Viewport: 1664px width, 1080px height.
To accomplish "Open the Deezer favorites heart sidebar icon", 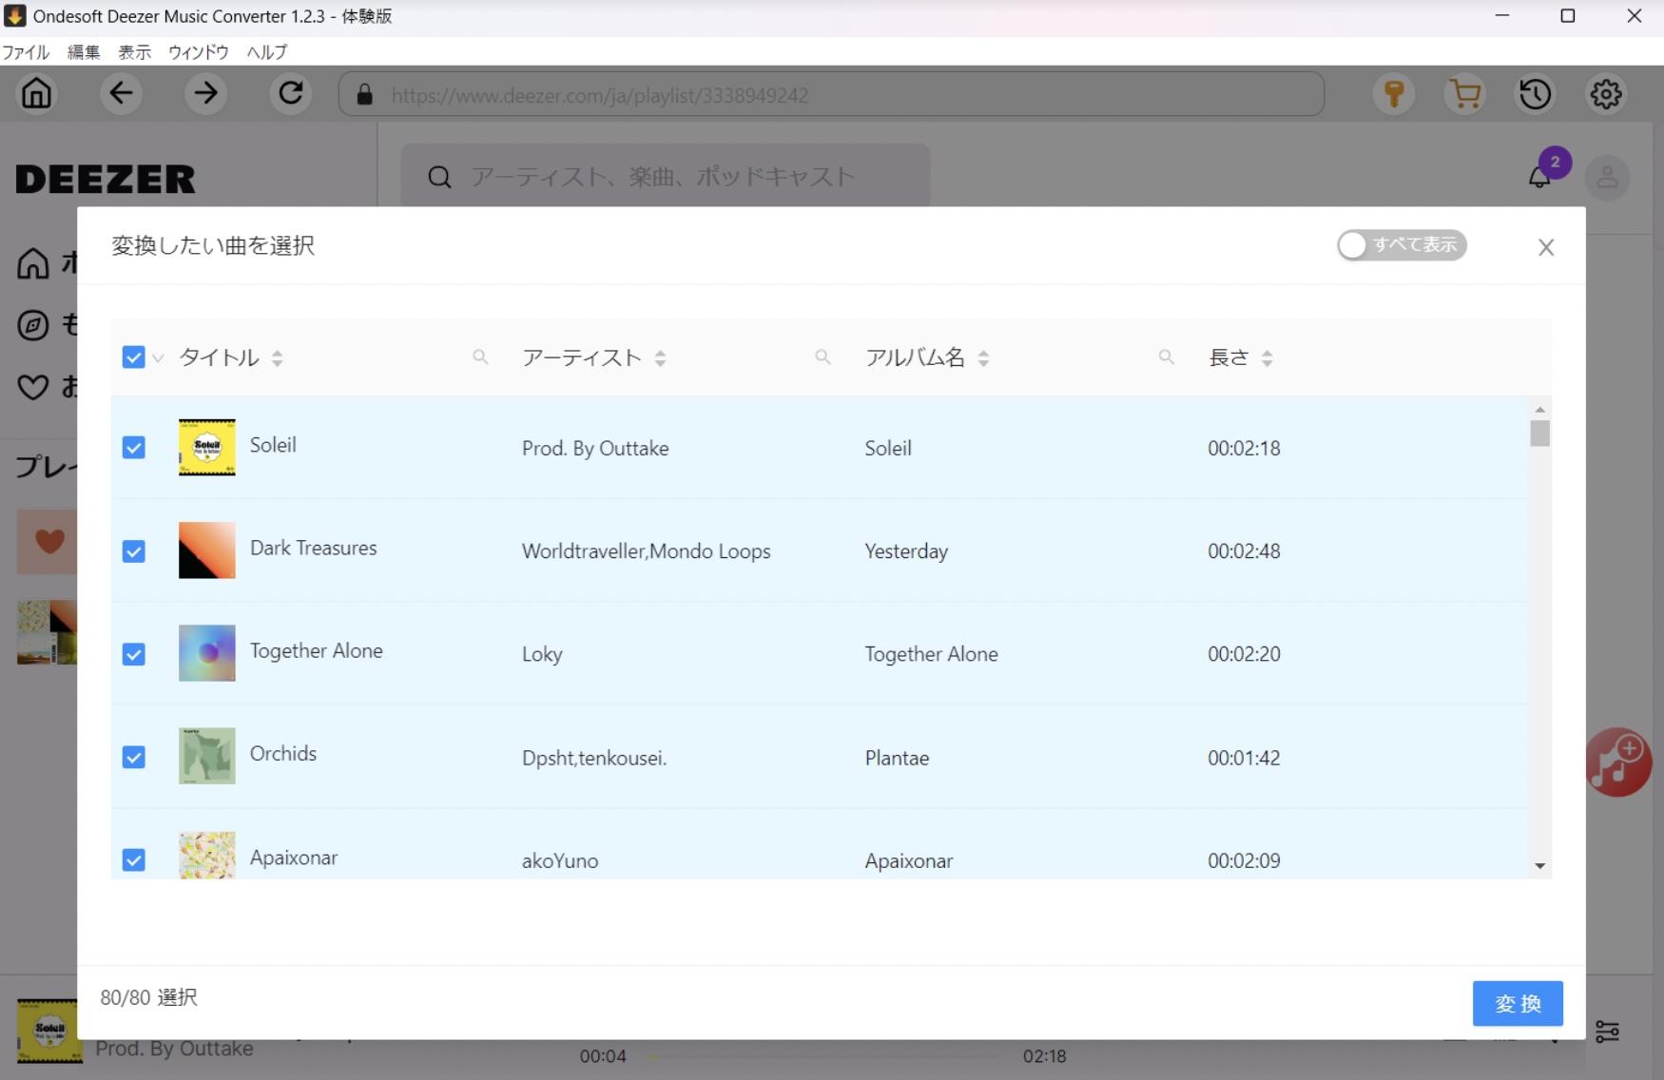I will click(x=33, y=387).
